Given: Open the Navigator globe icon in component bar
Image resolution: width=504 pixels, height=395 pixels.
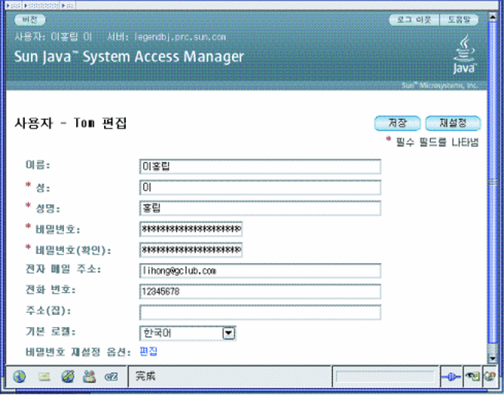Looking at the screenshot, I should pyautogui.click(x=20, y=376).
